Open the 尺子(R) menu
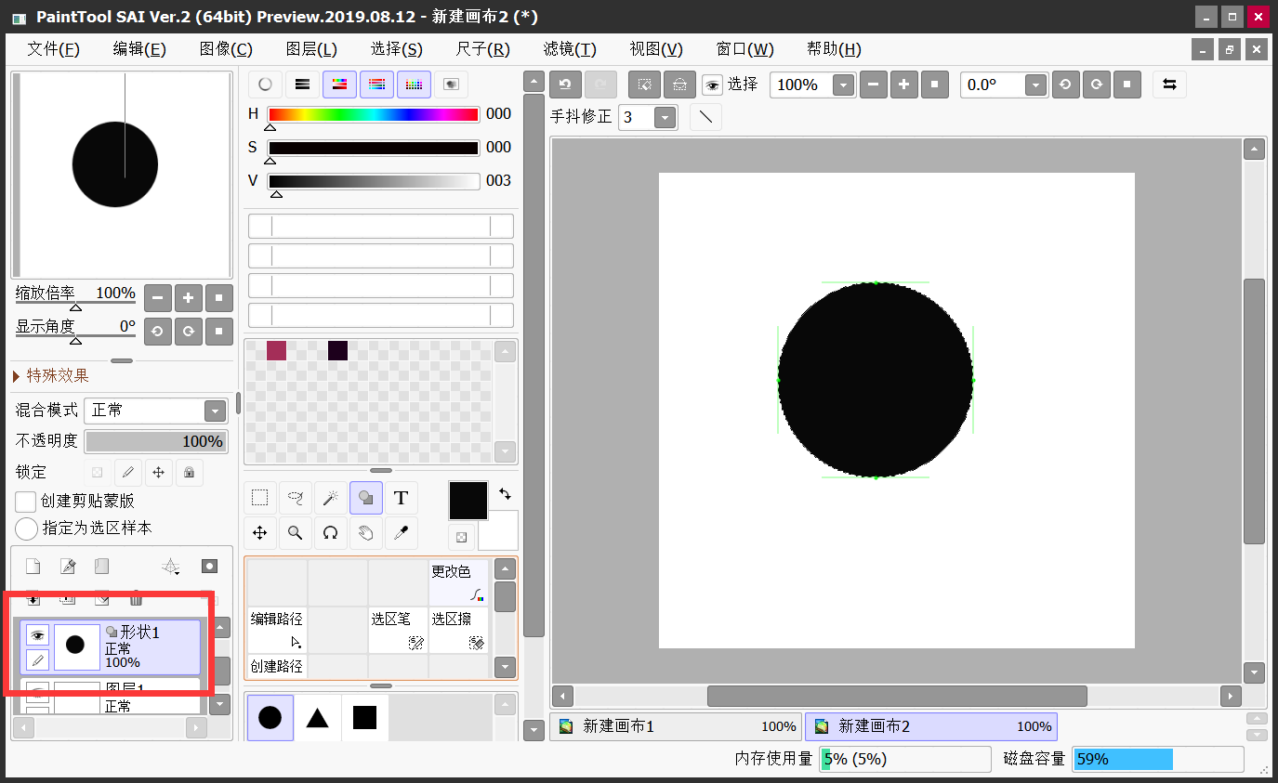 pos(483,49)
